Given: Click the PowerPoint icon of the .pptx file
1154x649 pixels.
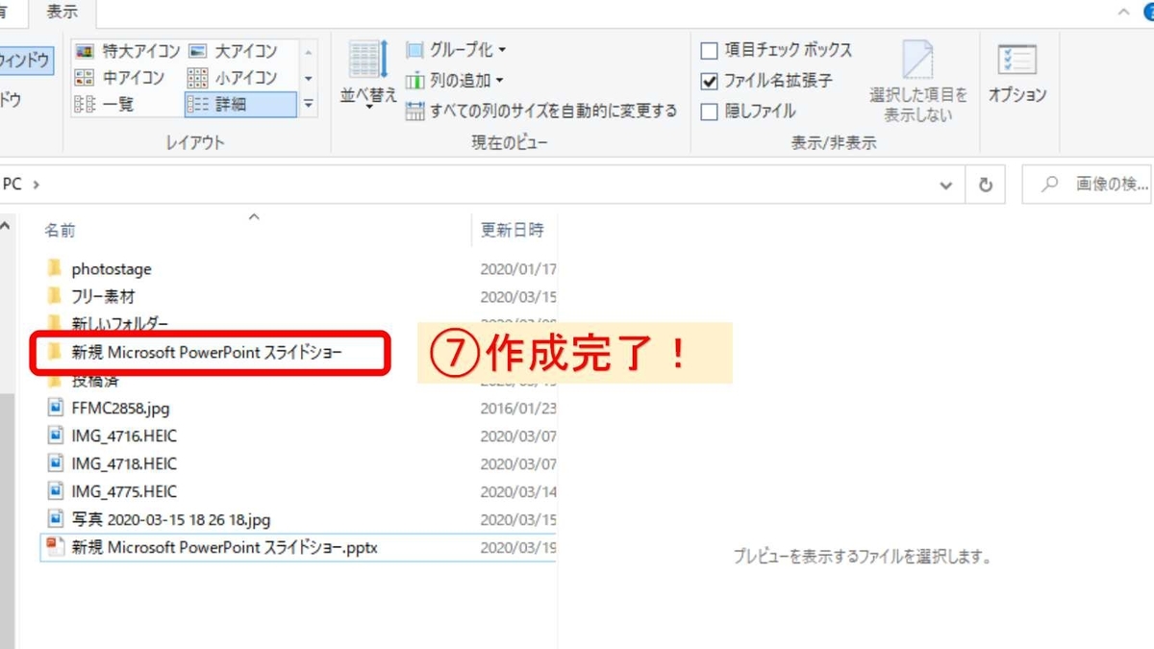Looking at the screenshot, I should coord(55,547).
